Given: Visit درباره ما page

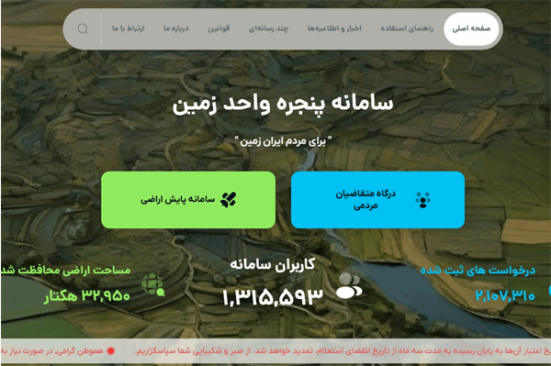Looking at the screenshot, I should [176, 28].
